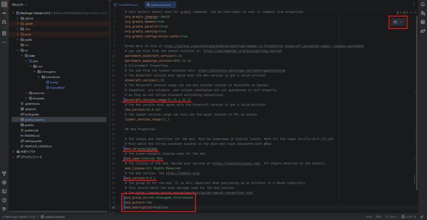
Task: Open the Git version control tool window
Action: 4,209
